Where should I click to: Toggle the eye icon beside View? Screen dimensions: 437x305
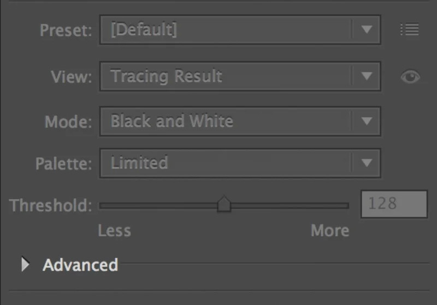[x=410, y=77]
